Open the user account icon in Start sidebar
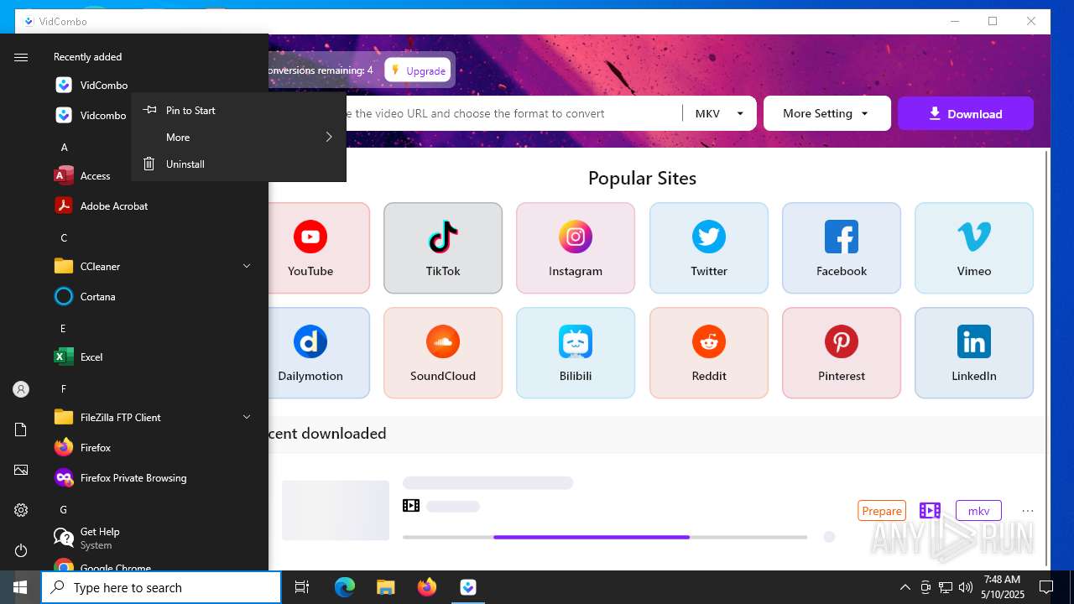 click(x=21, y=389)
